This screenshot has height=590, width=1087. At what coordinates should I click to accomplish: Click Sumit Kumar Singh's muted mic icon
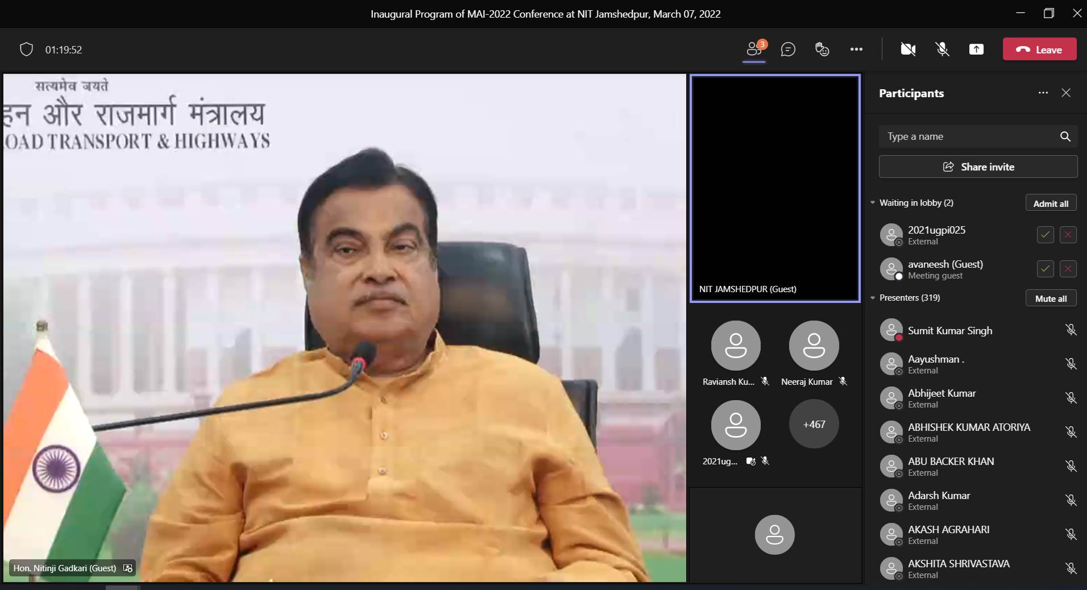(x=1071, y=330)
